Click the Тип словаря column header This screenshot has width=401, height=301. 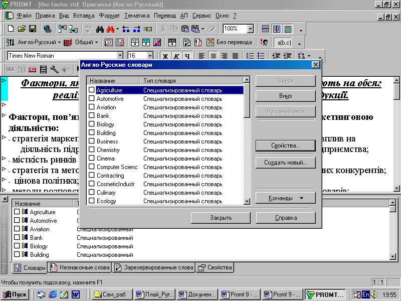pyautogui.click(x=191, y=81)
